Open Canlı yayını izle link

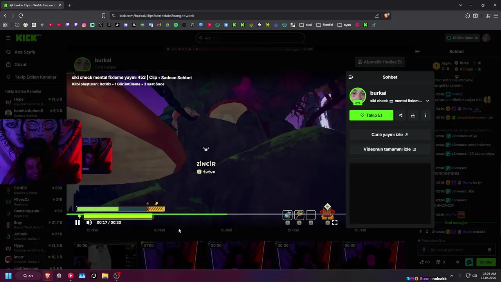point(390,134)
